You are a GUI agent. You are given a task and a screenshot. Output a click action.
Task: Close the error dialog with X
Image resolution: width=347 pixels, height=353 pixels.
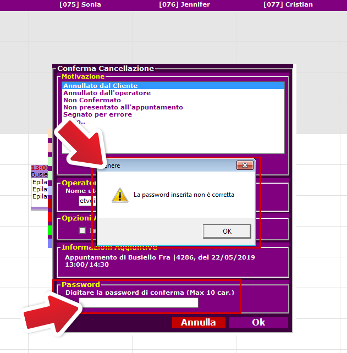[245, 166]
